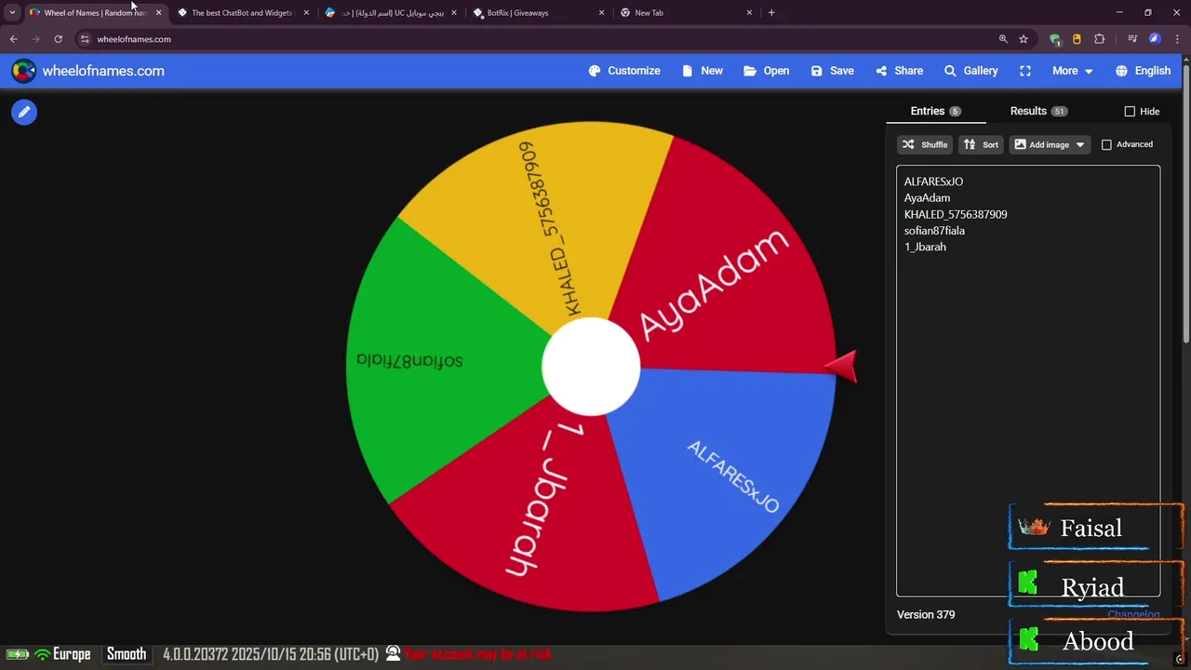Open a saved wheel via Open
1191x670 pixels.
point(767,71)
